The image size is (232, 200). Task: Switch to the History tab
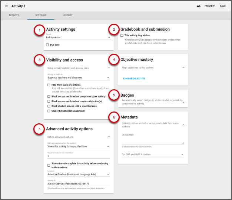[67, 15]
